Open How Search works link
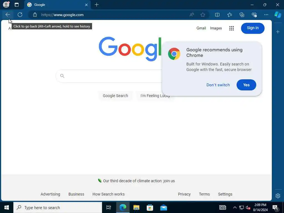Image resolution: width=284 pixels, height=213 pixels. 108,194
